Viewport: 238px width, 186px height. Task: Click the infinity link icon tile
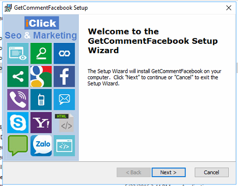[64, 54]
